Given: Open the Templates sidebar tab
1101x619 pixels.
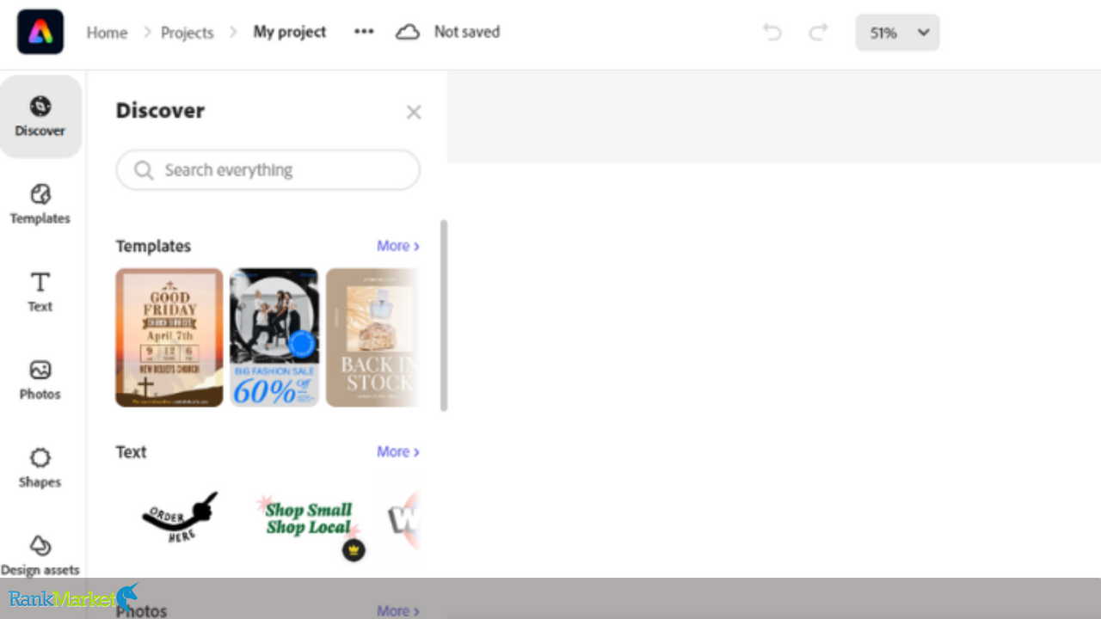Looking at the screenshot, I should coord(40,205).
